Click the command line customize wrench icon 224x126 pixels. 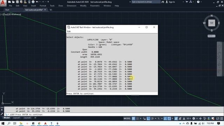[2, 114]
